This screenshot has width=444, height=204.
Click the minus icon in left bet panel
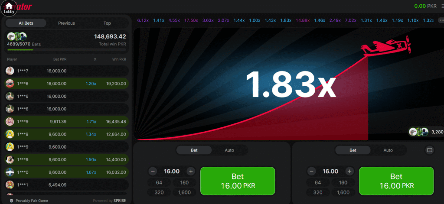(153, 171)
